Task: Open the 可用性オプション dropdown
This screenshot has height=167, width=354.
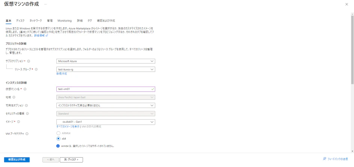Action: pos(106,105)
